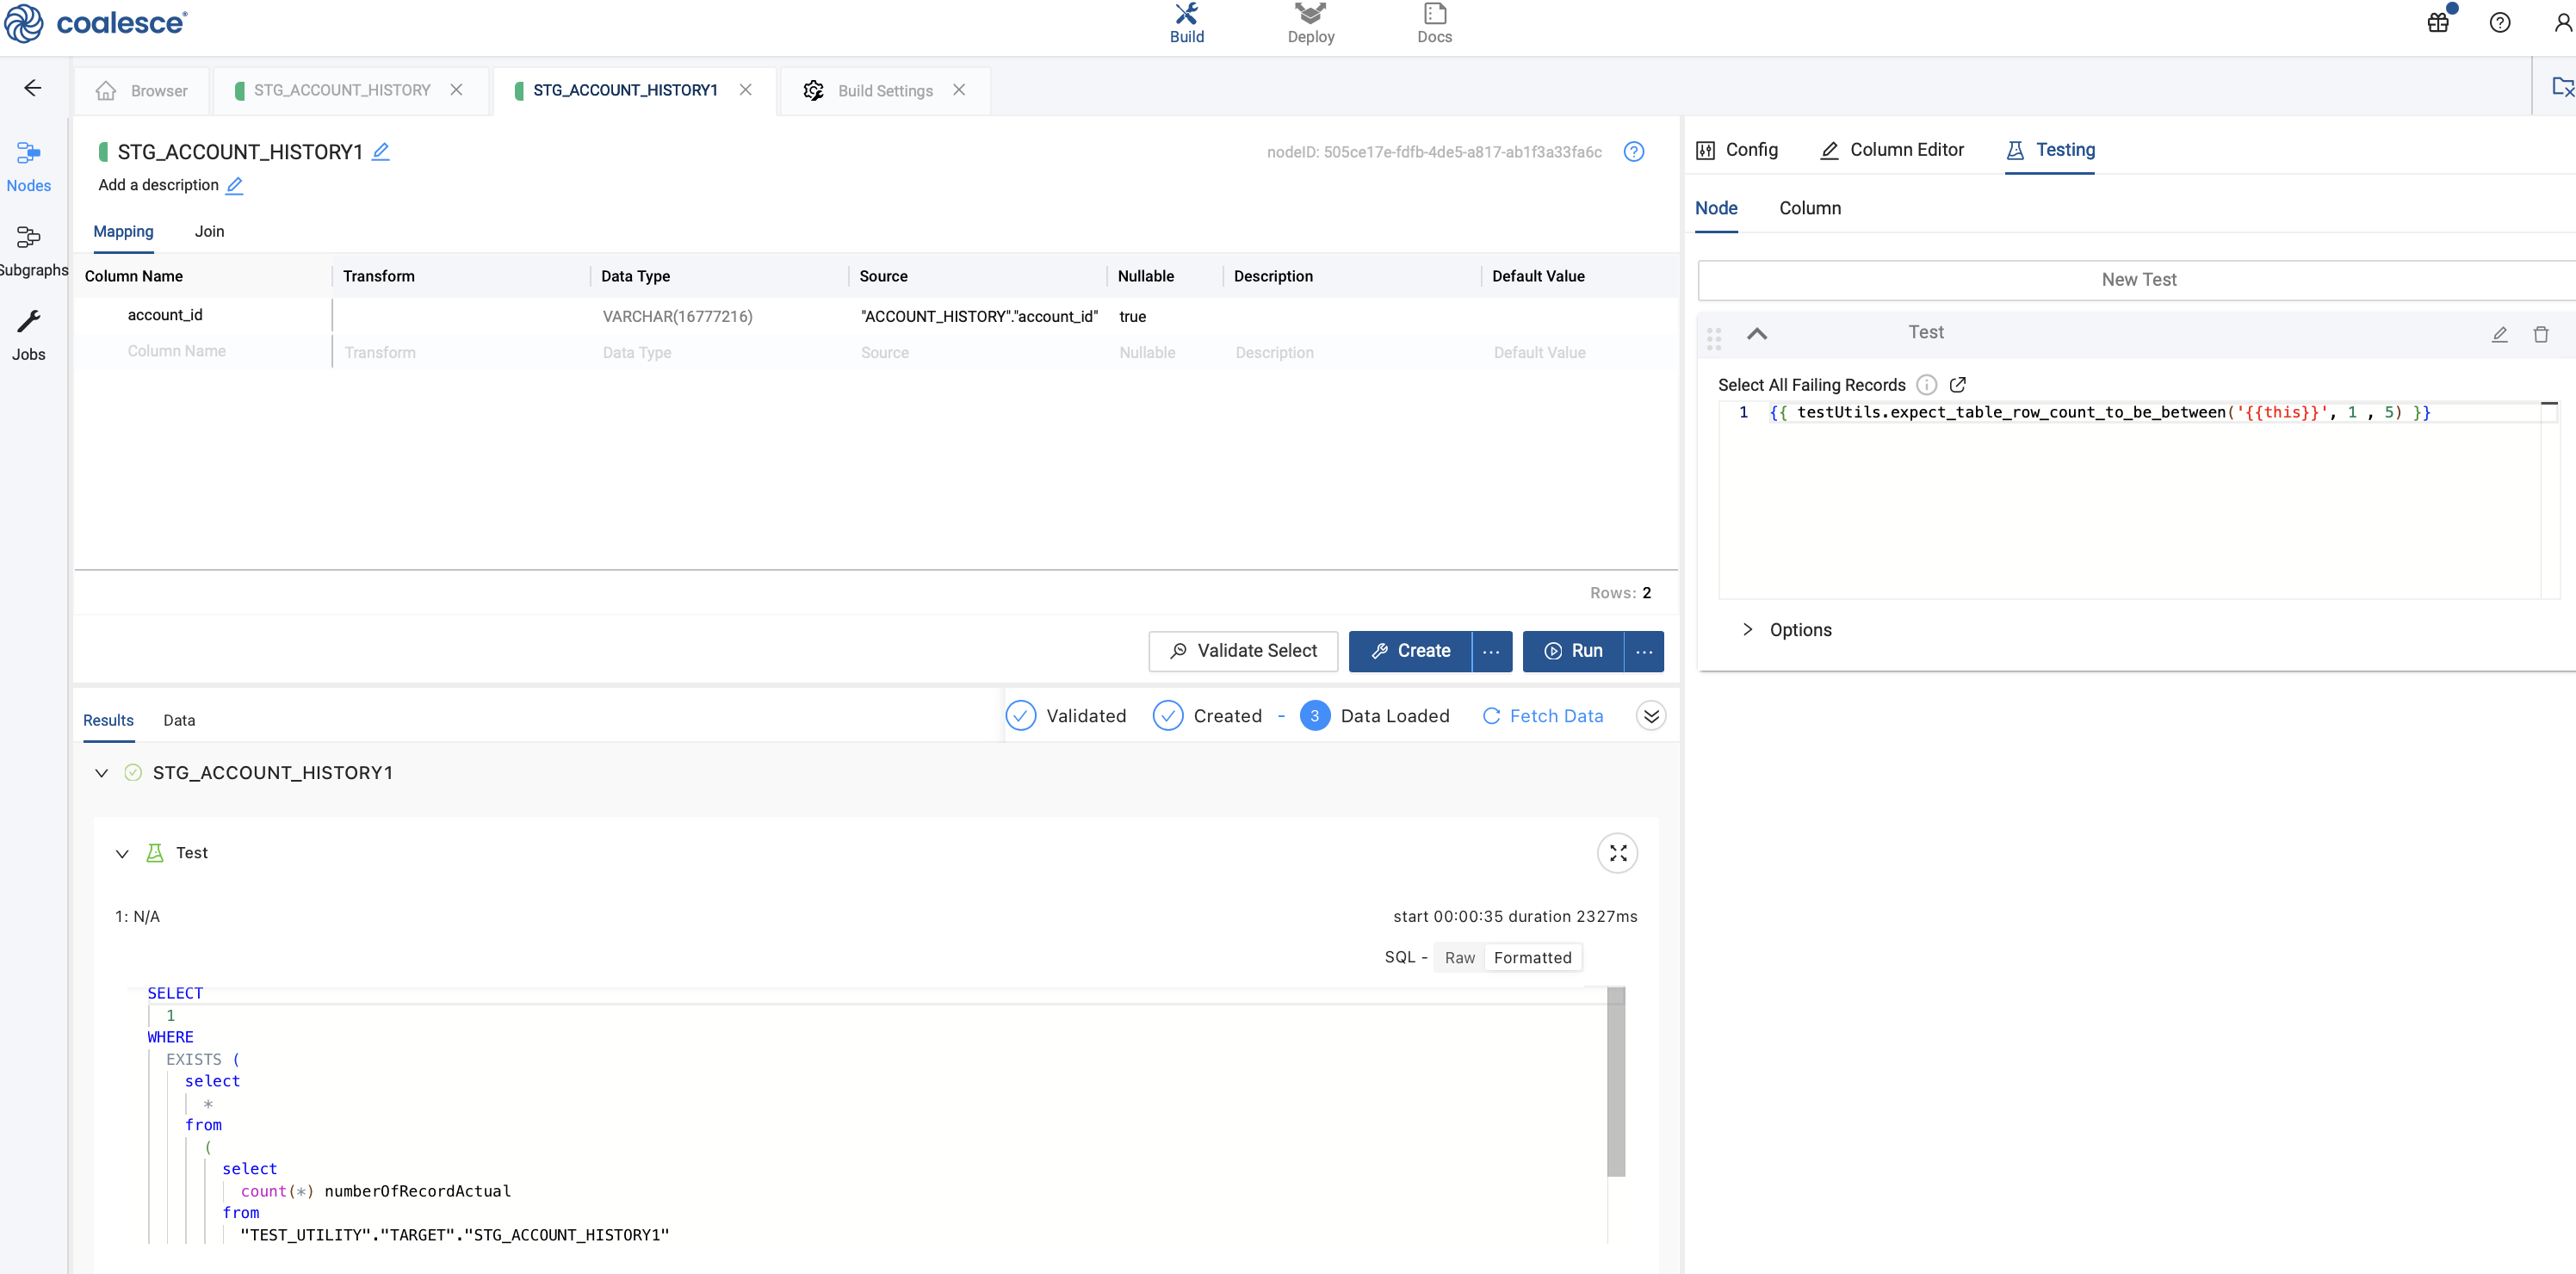Select the Testing panel tab
This screenshot has height=1274, width=2576.
click(x=2050, y=150)
